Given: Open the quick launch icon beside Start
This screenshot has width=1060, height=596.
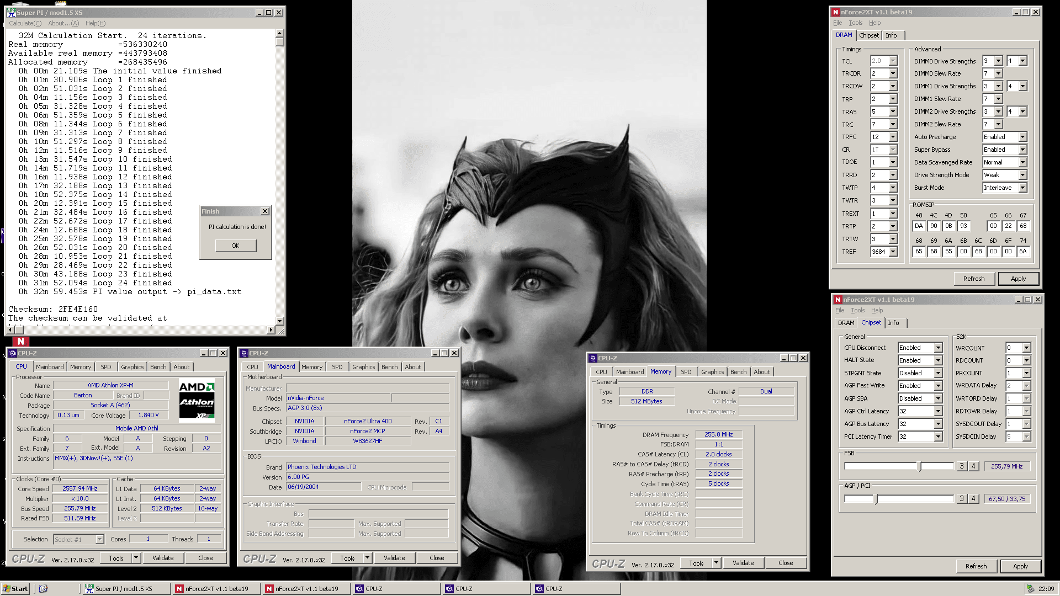Looking at the screenshot, I should tap(44, 589).
